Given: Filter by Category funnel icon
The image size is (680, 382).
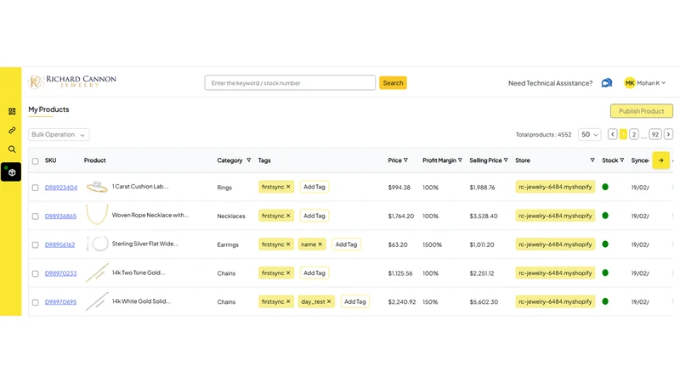Looking at the screenshot, I should click(x=248, y=160).
